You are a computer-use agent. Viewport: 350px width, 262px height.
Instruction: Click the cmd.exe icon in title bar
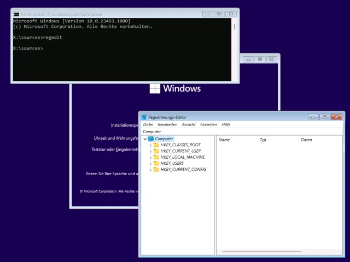click(x=16, y=14)
